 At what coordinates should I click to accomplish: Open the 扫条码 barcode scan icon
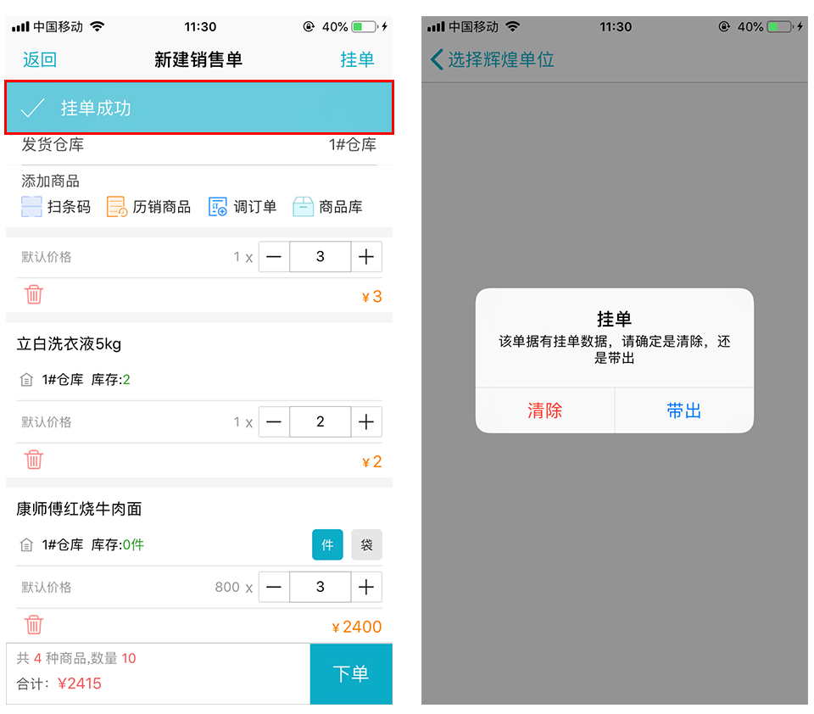[x=31, y=207]
